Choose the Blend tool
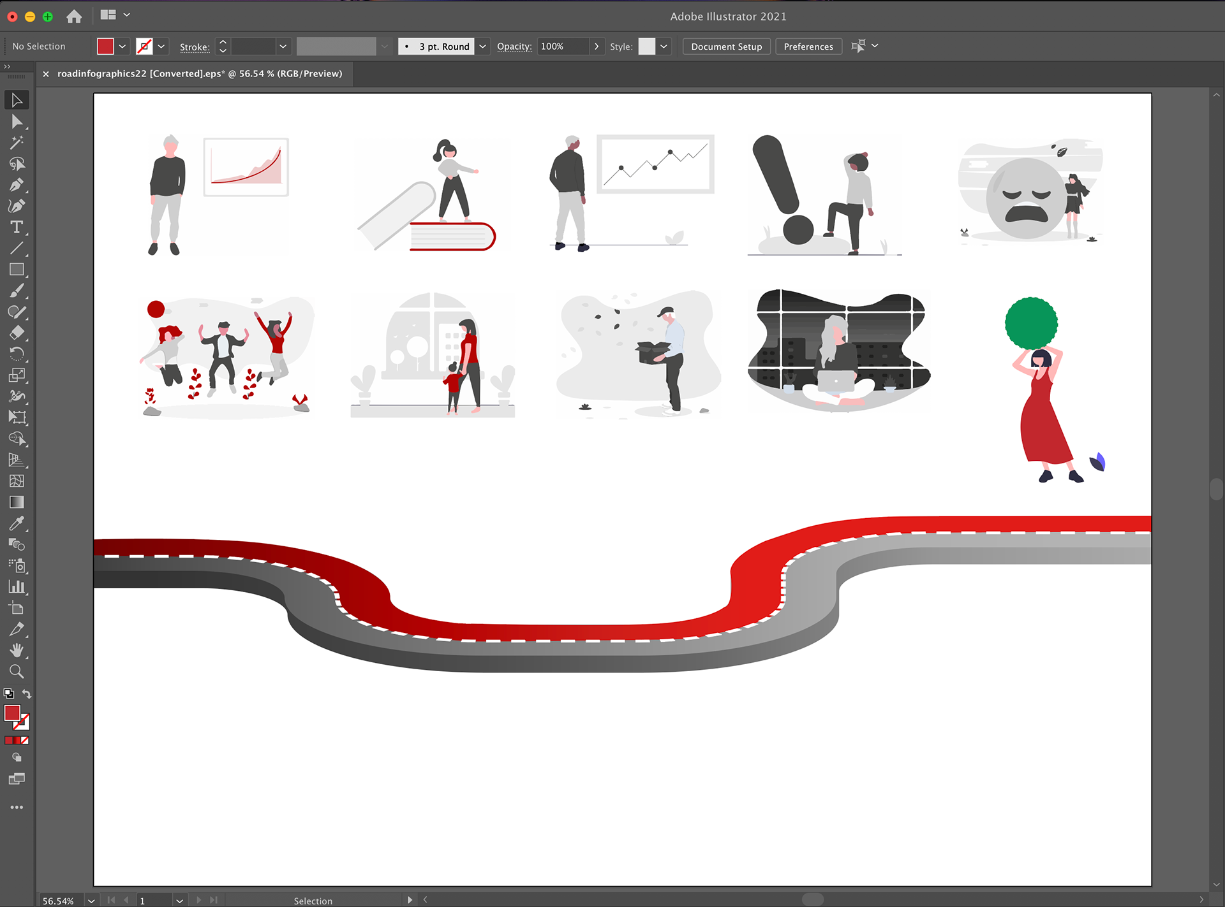The image size is (1225, 907). [x=17, y=544]
